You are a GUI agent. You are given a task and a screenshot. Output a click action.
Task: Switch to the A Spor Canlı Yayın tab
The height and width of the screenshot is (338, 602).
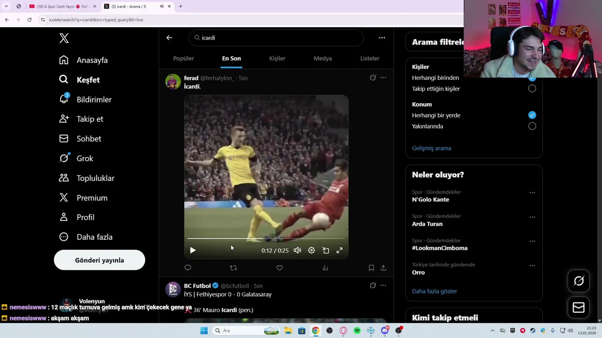62,6
